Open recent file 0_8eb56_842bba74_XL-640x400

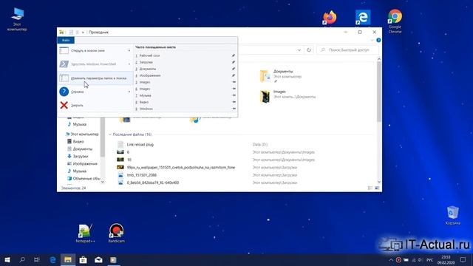[x=153, y=183]
